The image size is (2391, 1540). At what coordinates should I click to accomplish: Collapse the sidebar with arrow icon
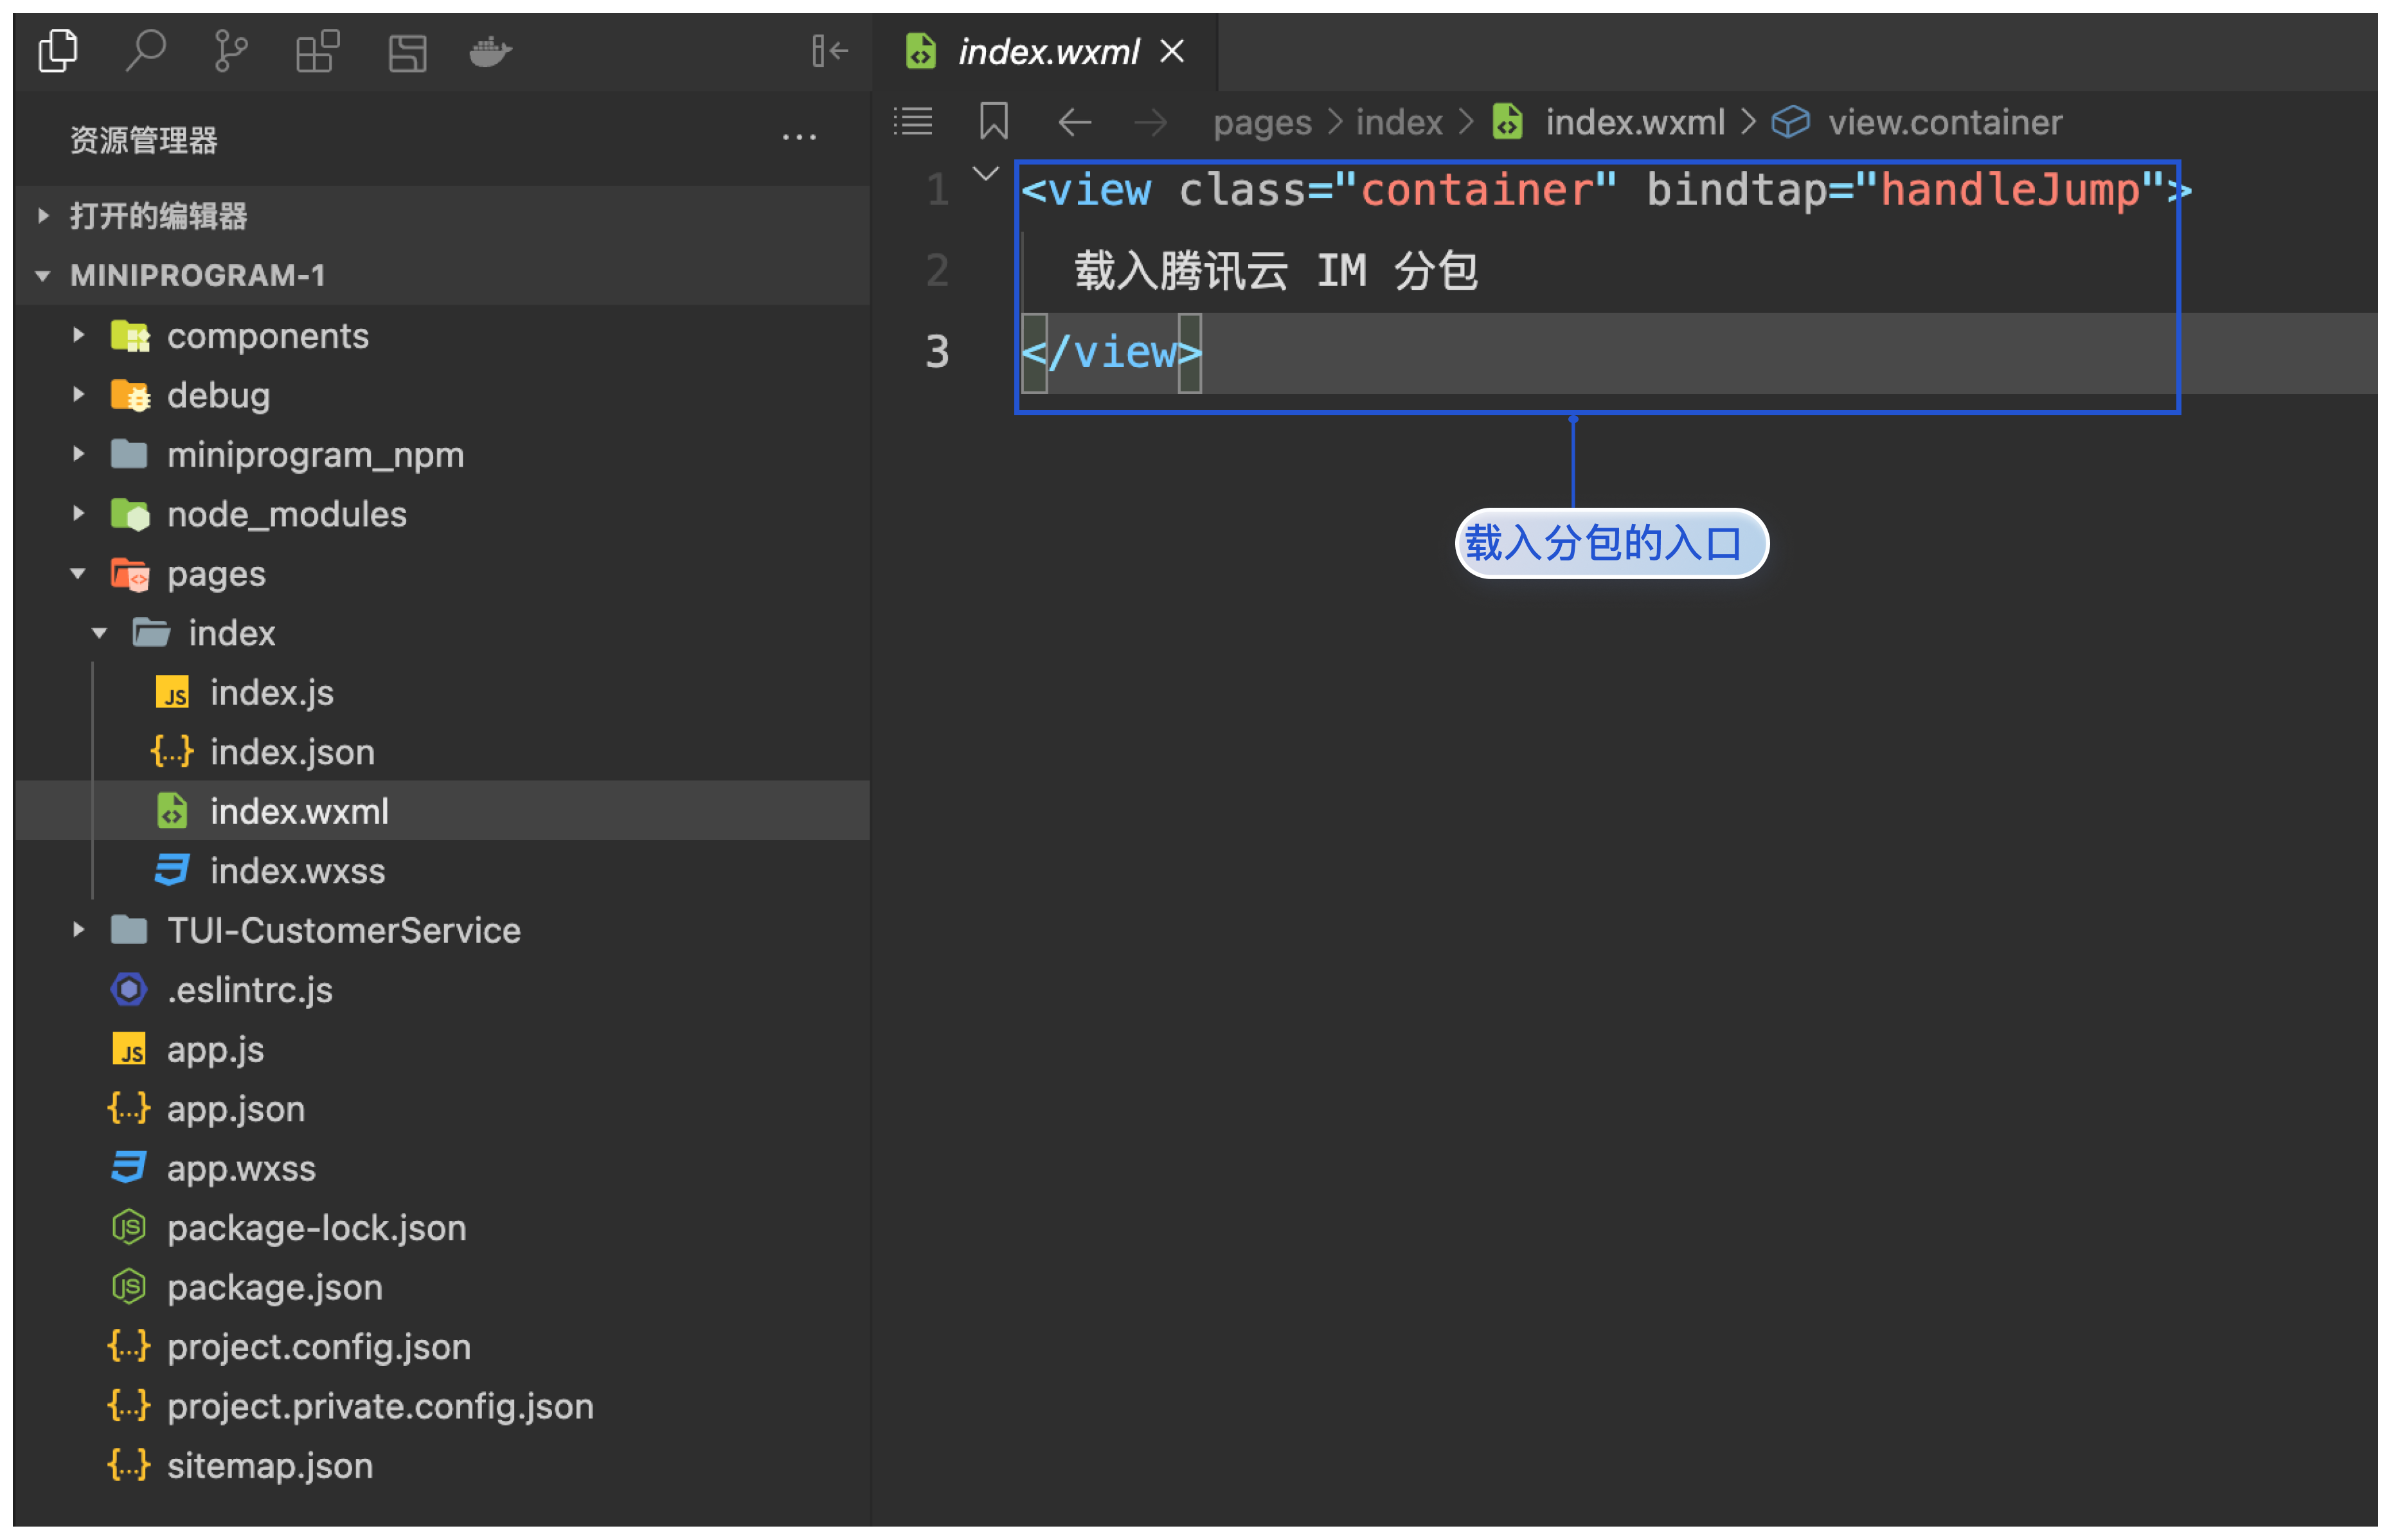point(830,51)
